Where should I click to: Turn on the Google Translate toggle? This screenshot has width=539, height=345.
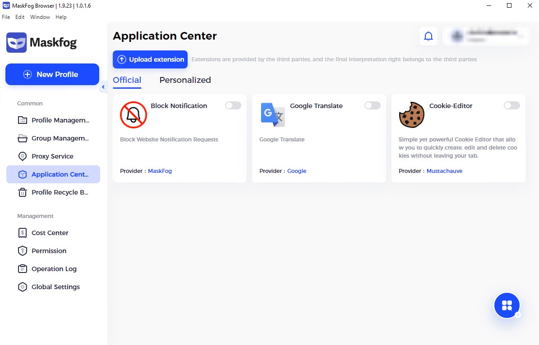[372, 105]
